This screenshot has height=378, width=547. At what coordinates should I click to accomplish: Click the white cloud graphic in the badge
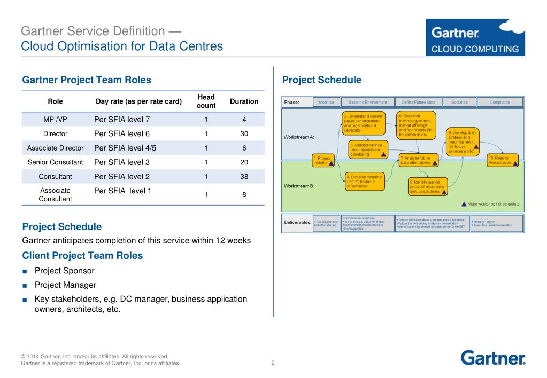[x=512, y=27]
